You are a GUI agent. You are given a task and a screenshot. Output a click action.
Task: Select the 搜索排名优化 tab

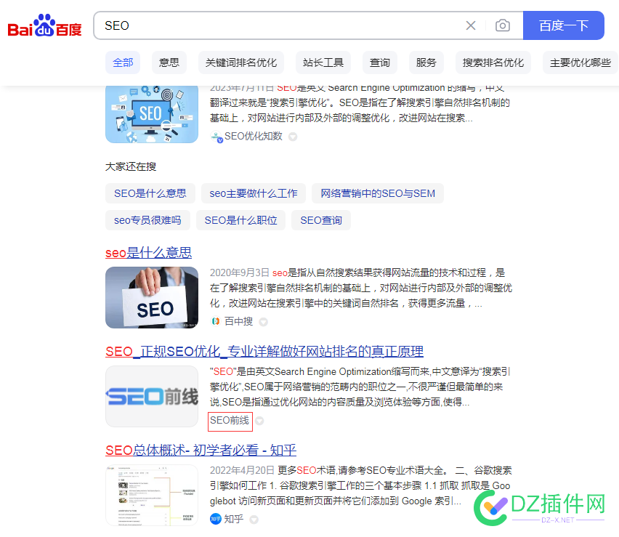[x=493, y=62]
